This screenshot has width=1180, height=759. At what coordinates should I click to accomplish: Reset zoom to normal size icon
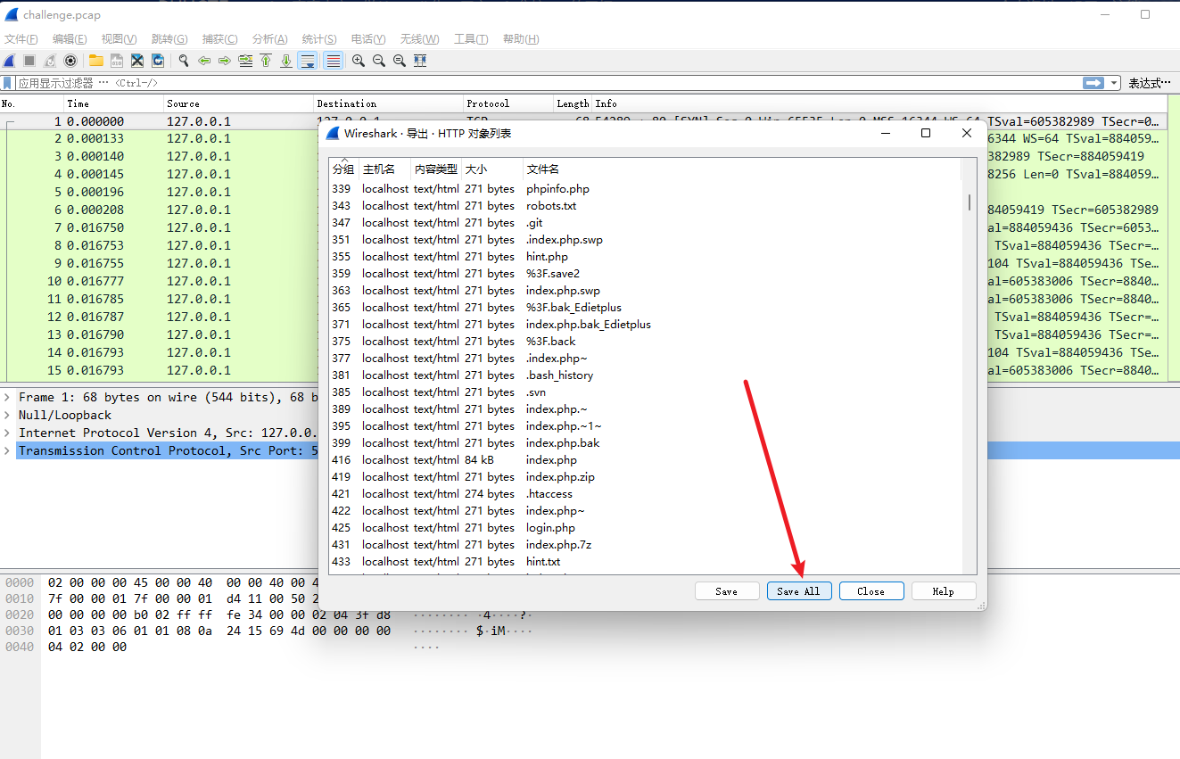[x=400, y=61]
